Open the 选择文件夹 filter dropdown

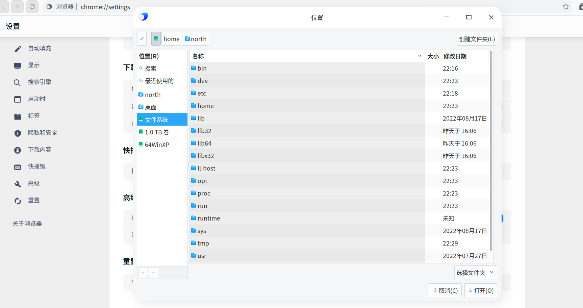476,273
